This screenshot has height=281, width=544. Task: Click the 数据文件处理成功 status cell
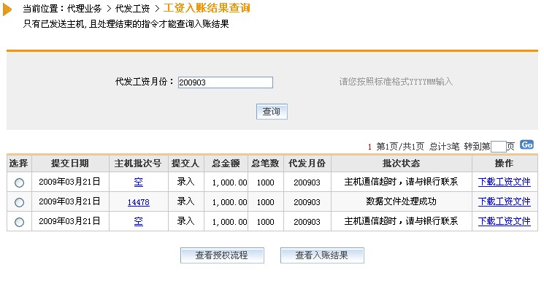coord(401,201)
